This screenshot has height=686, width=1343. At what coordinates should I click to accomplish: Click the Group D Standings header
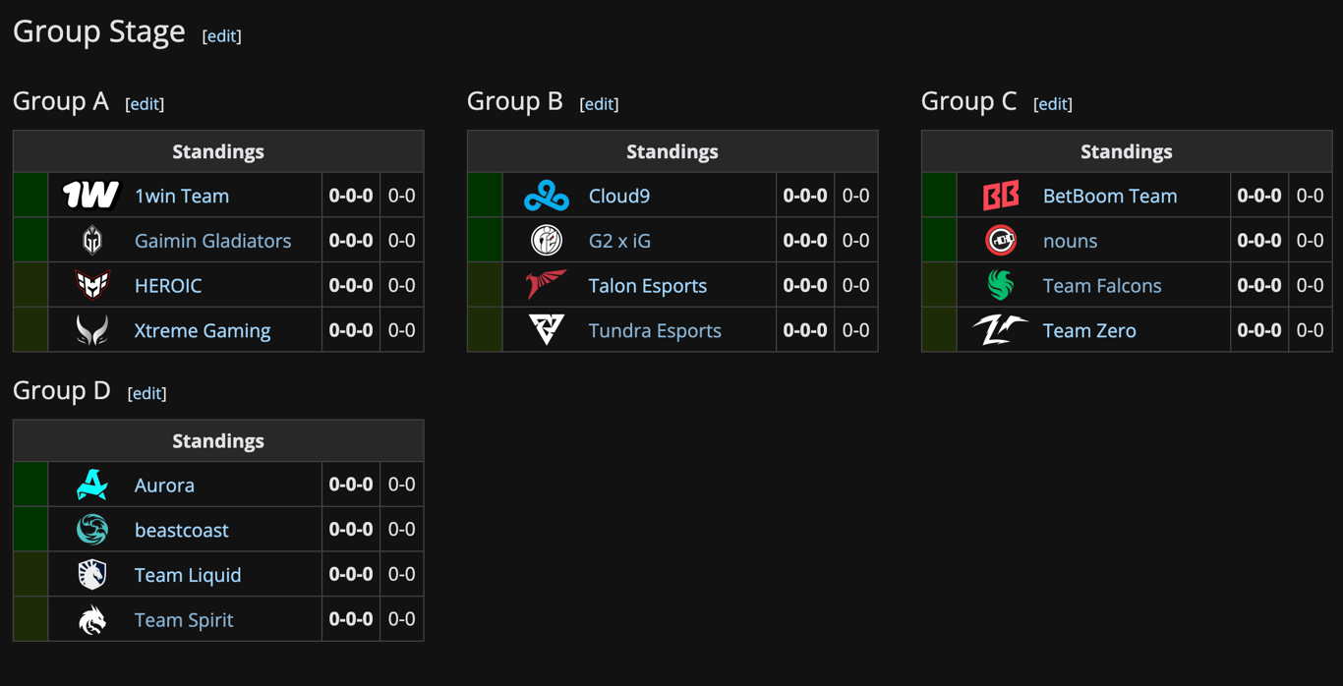click(218, 440)
